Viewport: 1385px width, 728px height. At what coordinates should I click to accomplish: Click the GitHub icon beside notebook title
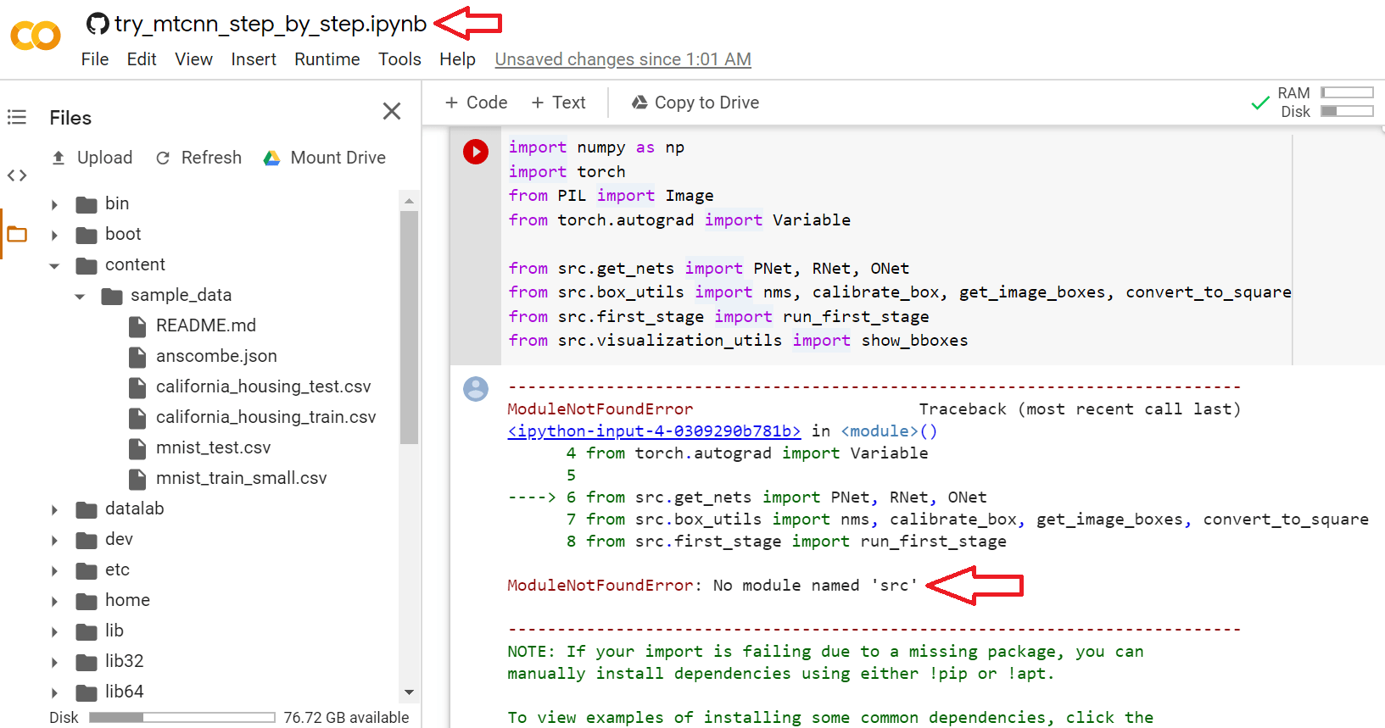click(98, 24)
